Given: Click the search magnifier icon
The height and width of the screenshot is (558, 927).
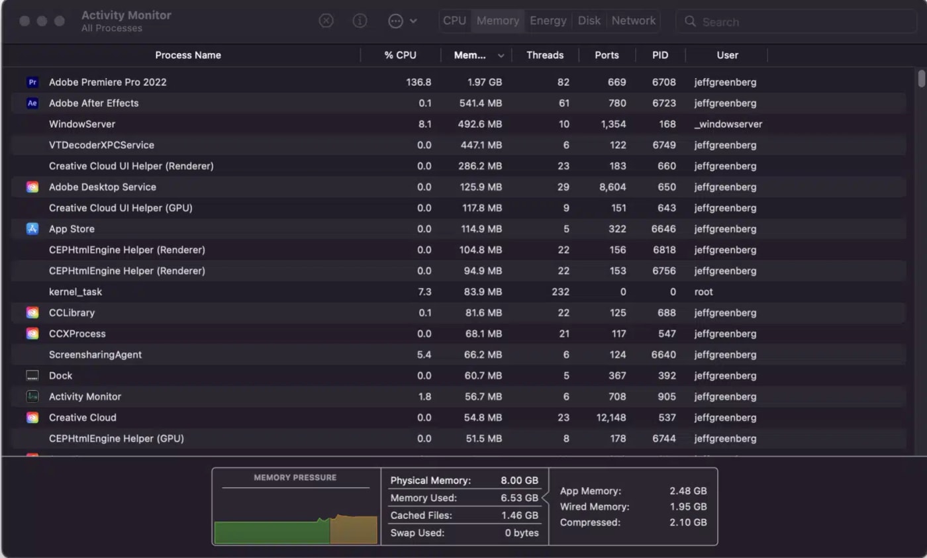Looking at the screenshot, I should [690, 22].
